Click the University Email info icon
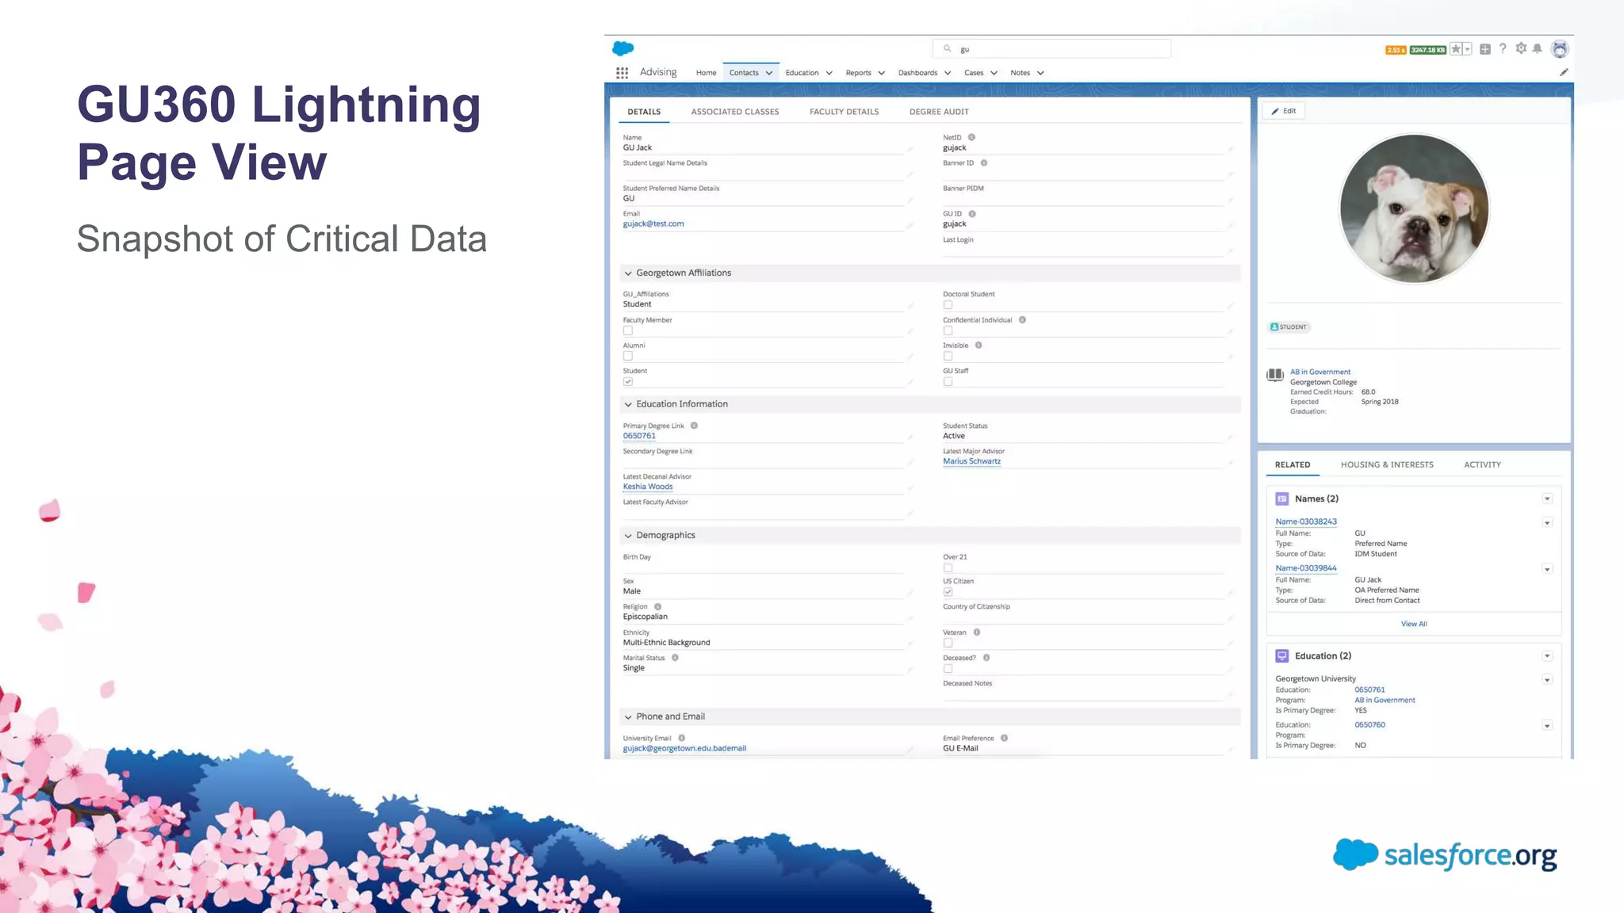This screenshot has width=1624, height=913. coord(681,738)
